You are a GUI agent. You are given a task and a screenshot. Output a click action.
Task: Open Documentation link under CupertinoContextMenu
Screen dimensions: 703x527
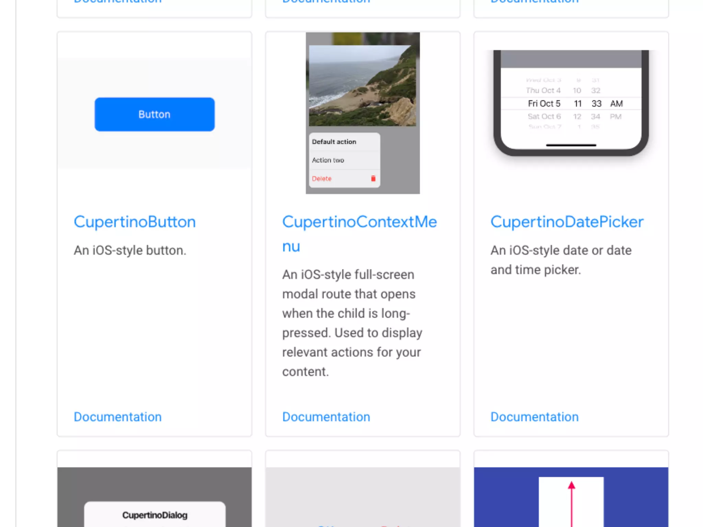(x=326, y=417)
